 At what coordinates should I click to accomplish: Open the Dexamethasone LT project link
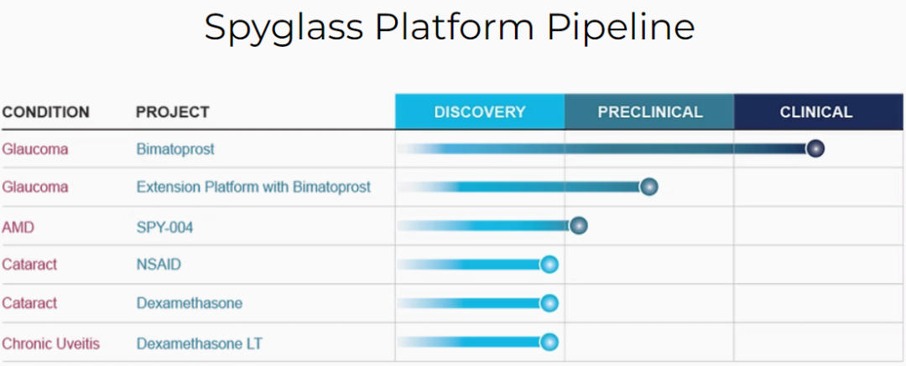(x=200, y=344)
